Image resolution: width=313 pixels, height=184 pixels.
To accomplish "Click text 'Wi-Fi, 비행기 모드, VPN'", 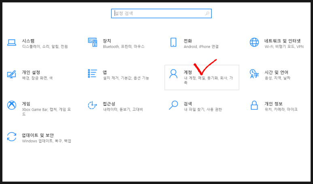I will [x=284, y=47].
